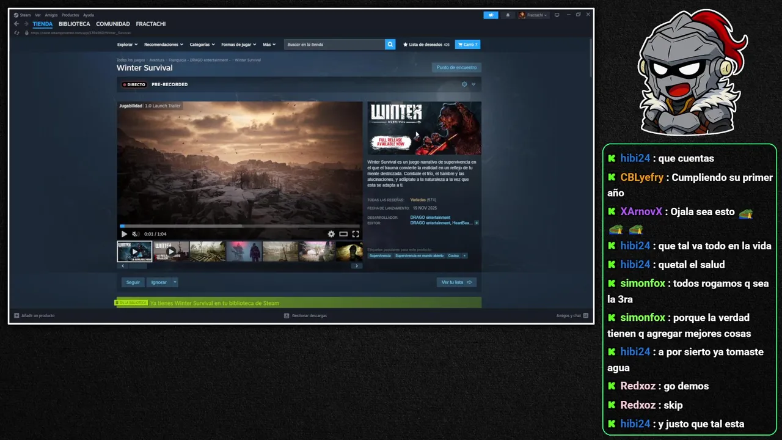Open the Amigos menu
The height and width of the screenshot is (440, 782).
51,15
